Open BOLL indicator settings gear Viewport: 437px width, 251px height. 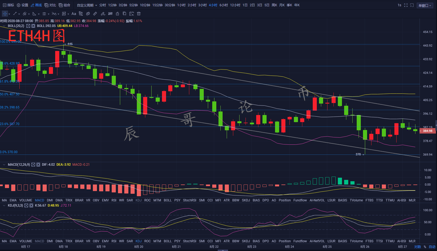tap(28, 26)
